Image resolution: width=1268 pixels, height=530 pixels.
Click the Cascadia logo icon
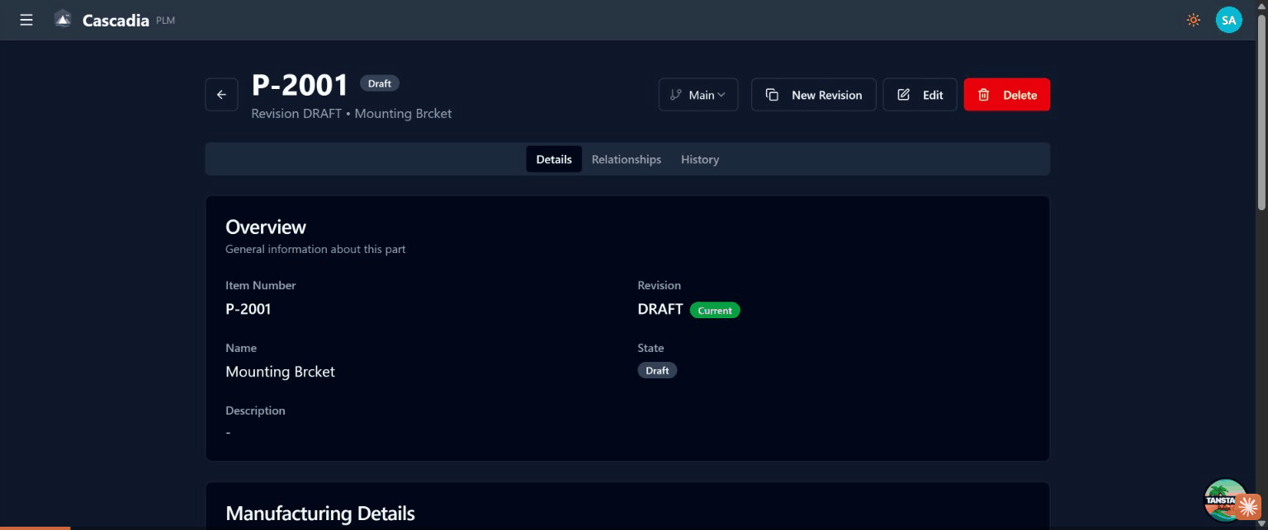[x=63, y=20]
